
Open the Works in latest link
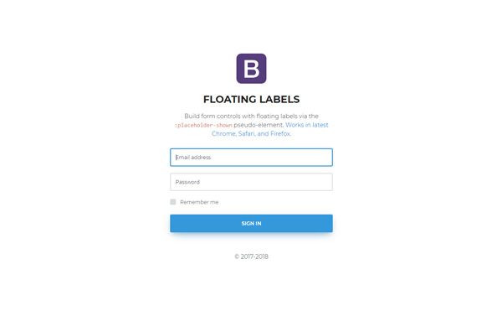point(307,125)
